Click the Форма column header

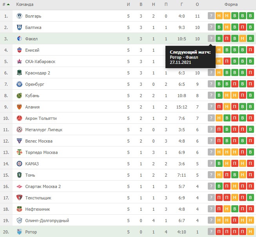click(x=231, y=4)
